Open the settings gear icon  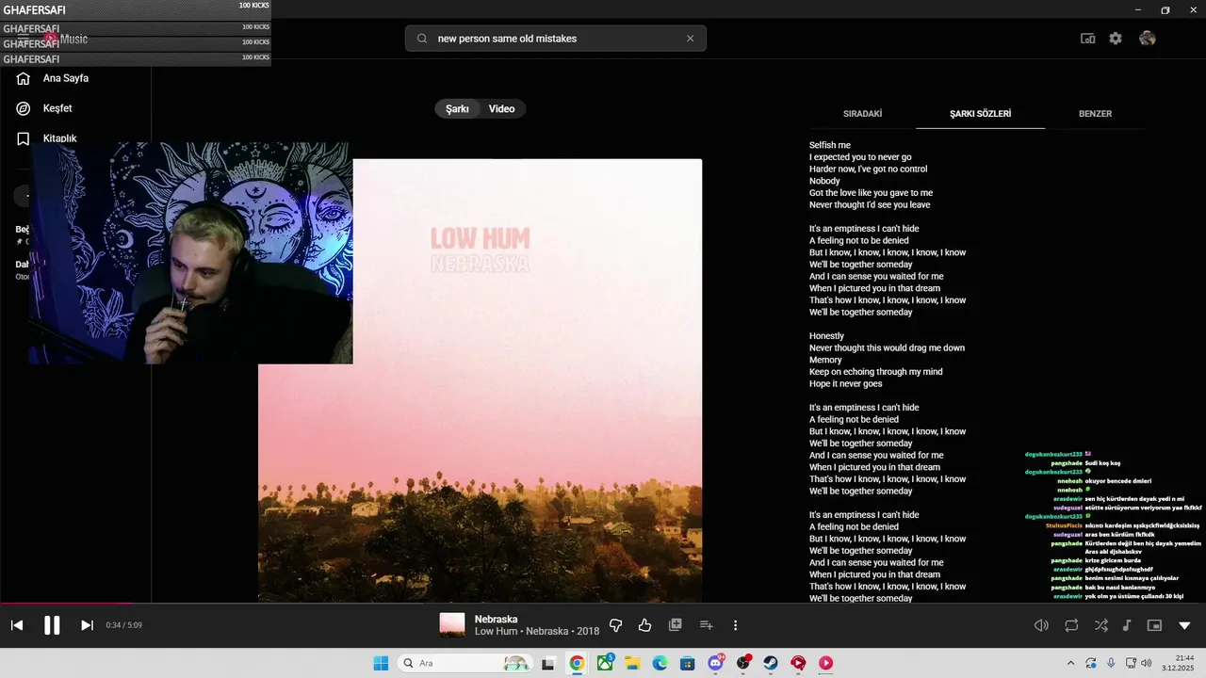point(1116,39)
